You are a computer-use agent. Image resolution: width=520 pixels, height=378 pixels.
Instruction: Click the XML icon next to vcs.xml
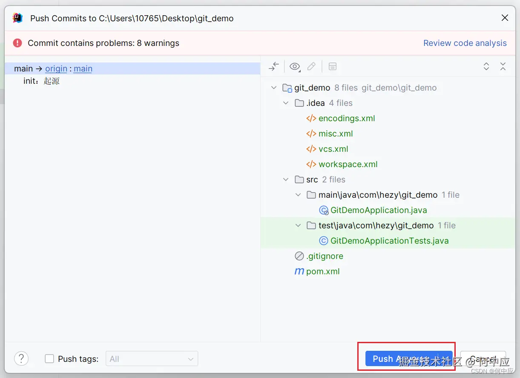click(311, 149)
